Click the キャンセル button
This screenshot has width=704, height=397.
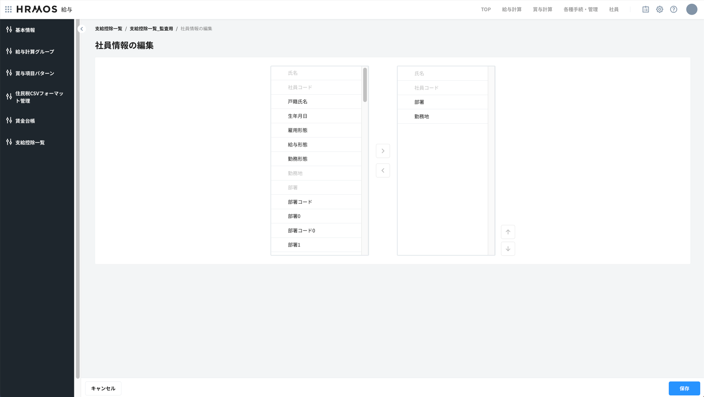[103, 388]
